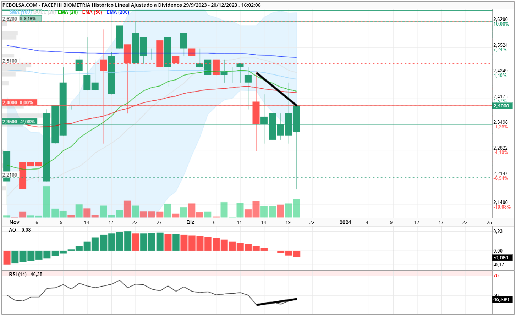Click the 2,3498 price axis value
The image size is (516, 316).
pyautogui.click(x=500, y=122)
